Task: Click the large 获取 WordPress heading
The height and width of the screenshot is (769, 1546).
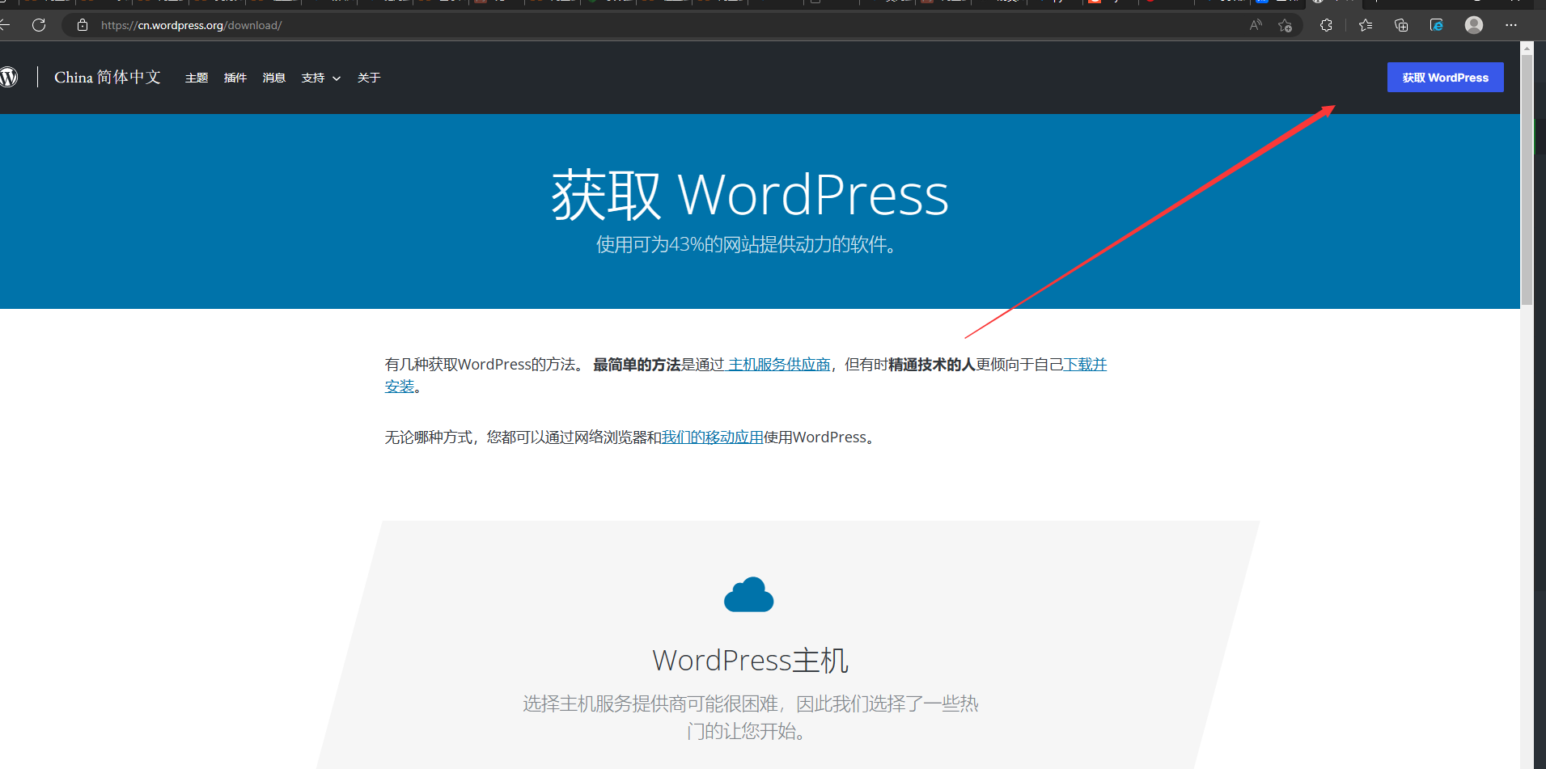Action: pos(750,195)
